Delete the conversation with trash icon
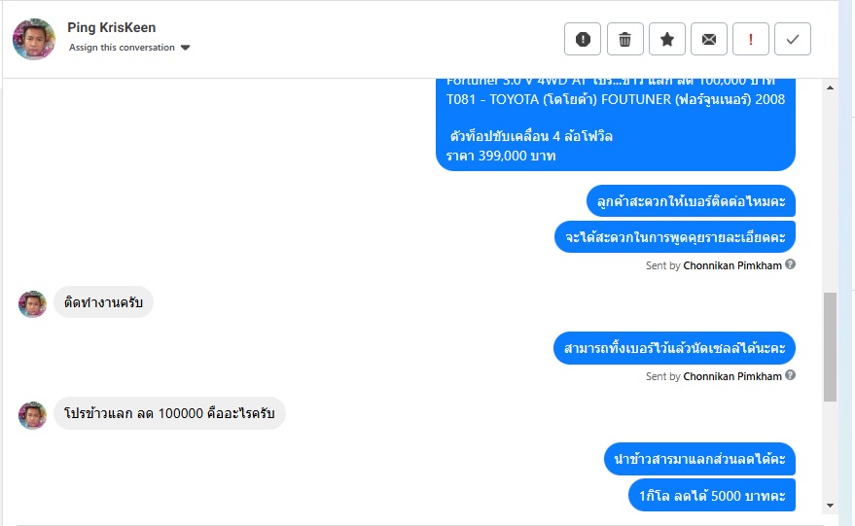855x526 pixels. pyautogui.click(x=624, y=39)
